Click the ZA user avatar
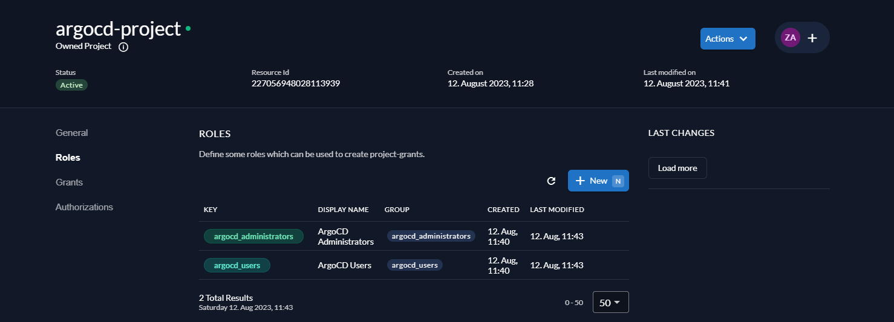The height and width of the screenshot is (322, 894). (x=790, y=37)
